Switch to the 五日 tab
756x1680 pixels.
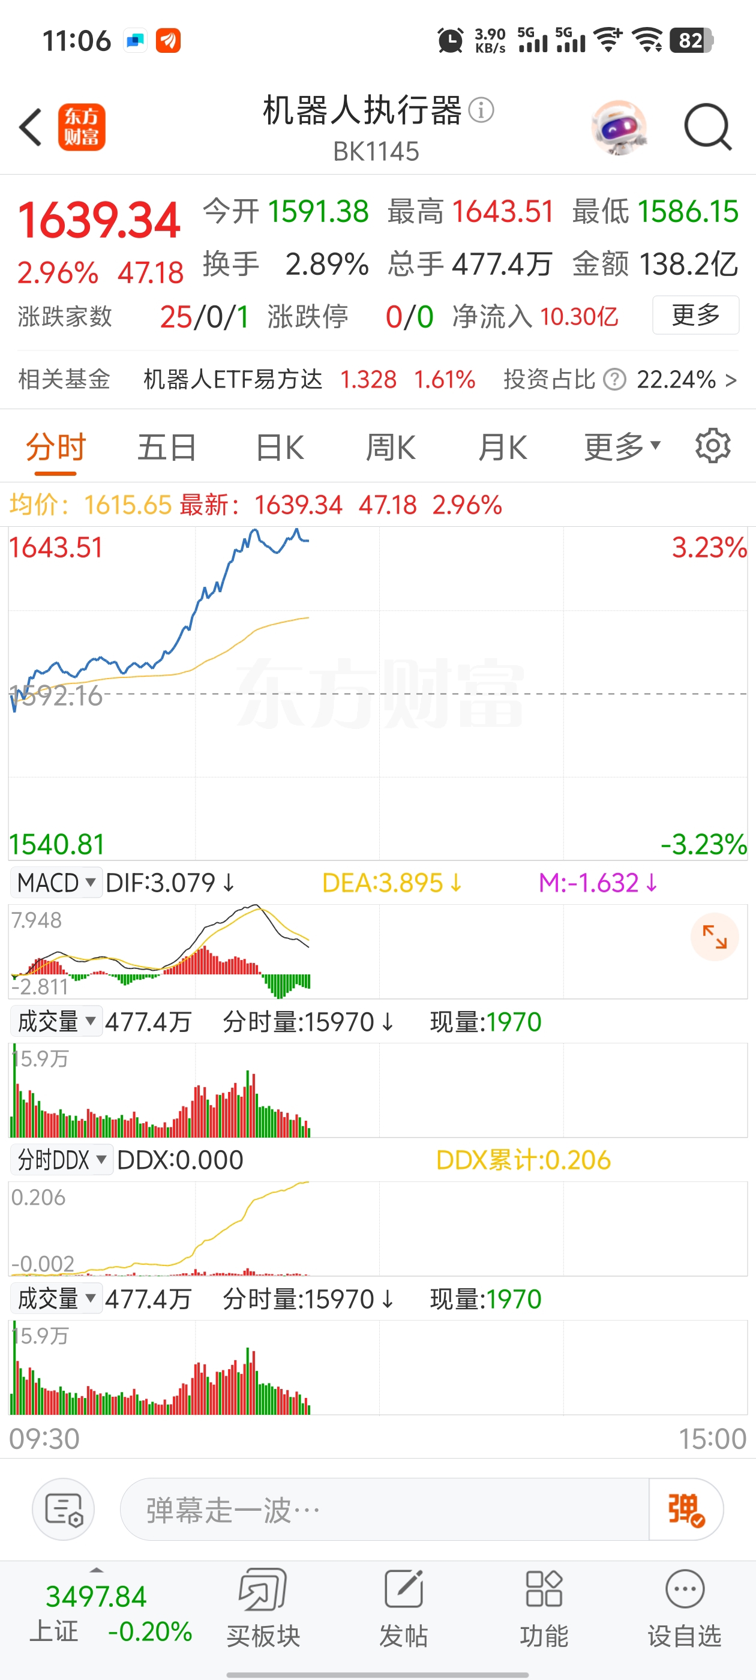click(x=167, y=448)
